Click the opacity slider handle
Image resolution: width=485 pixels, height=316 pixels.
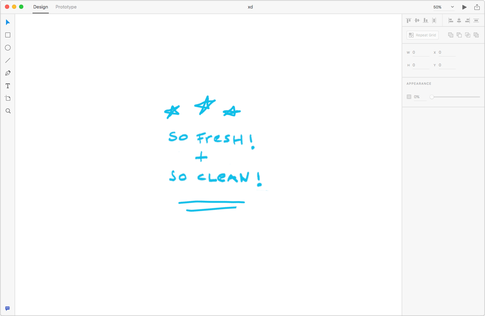(x=432, y=97)
